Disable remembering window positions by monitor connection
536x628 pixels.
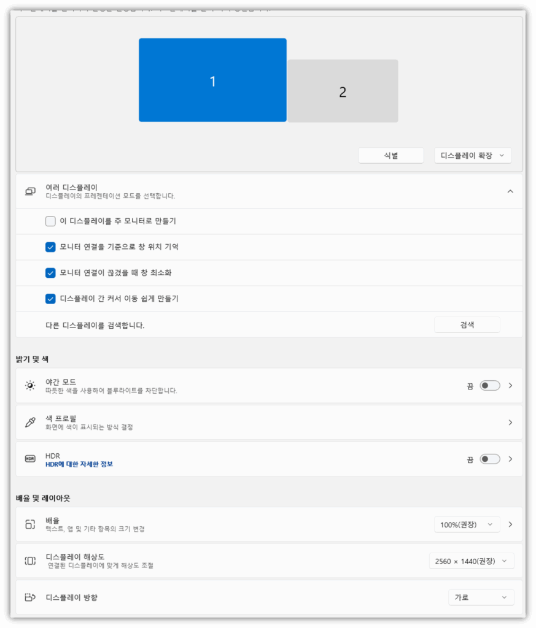point(50,247)
